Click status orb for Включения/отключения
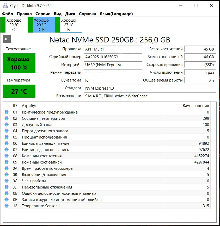 pyautogui.click(x=7, y=174)
